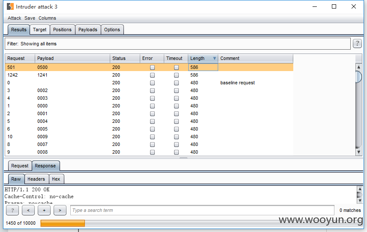Maximize the Intruder attack 3 window
Viewport: 367px width, 232px height.
(x=334, y=6)
